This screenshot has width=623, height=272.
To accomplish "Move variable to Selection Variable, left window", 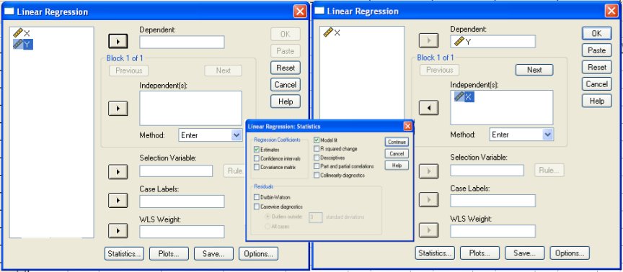I will click(x=118, y=172).
